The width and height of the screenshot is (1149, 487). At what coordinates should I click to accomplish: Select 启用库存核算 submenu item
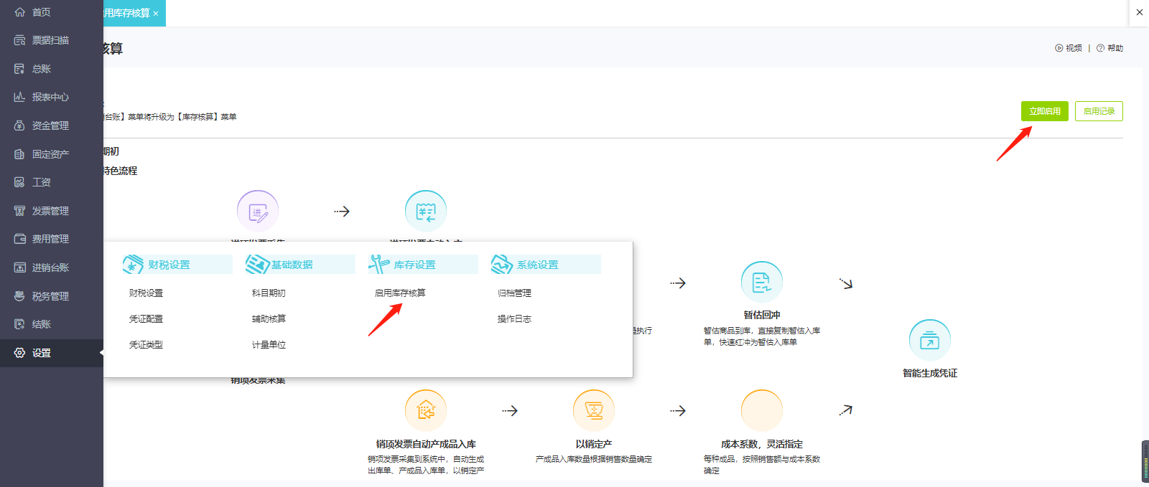[x=400, y=293]
